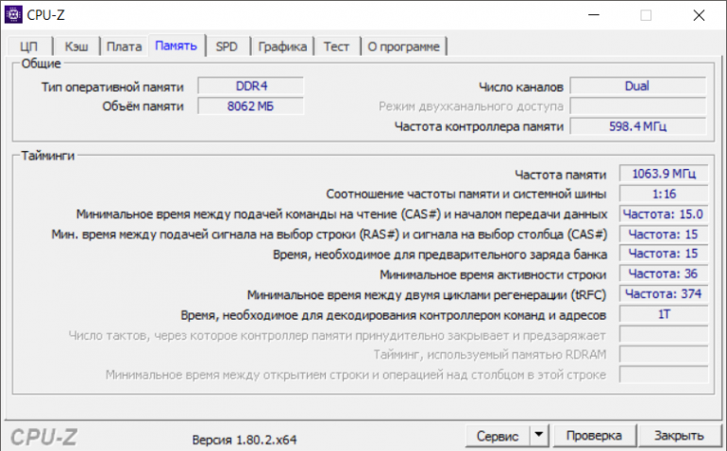Switch to the Графика tab
Viewport: 727px width, 451px height.
282,46
